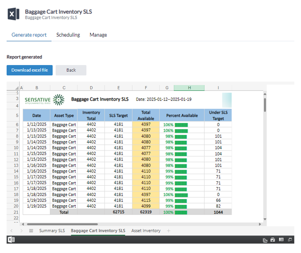Add a new sheet with plus icon
Image resolution: width=301 pixels, height=253 pixels.
(x=169, y=231)
